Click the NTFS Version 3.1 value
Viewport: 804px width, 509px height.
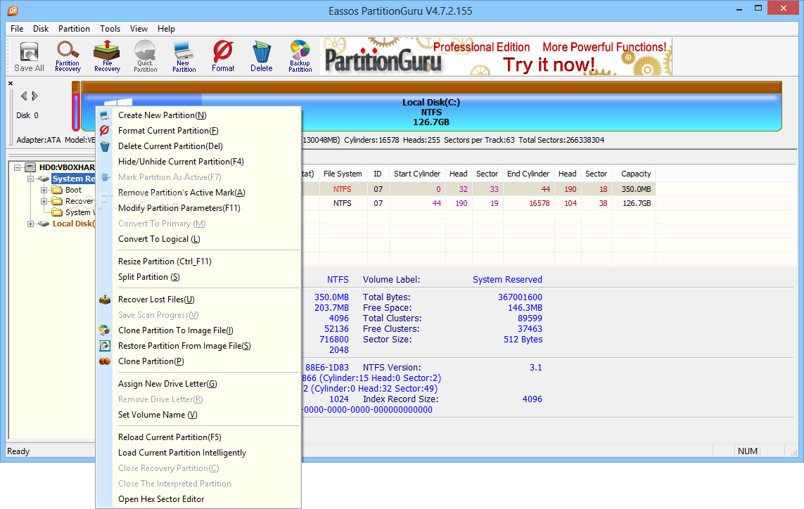(x=536, y=368)
